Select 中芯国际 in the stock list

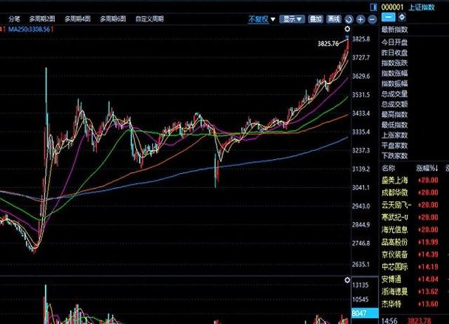pos(394,266)
